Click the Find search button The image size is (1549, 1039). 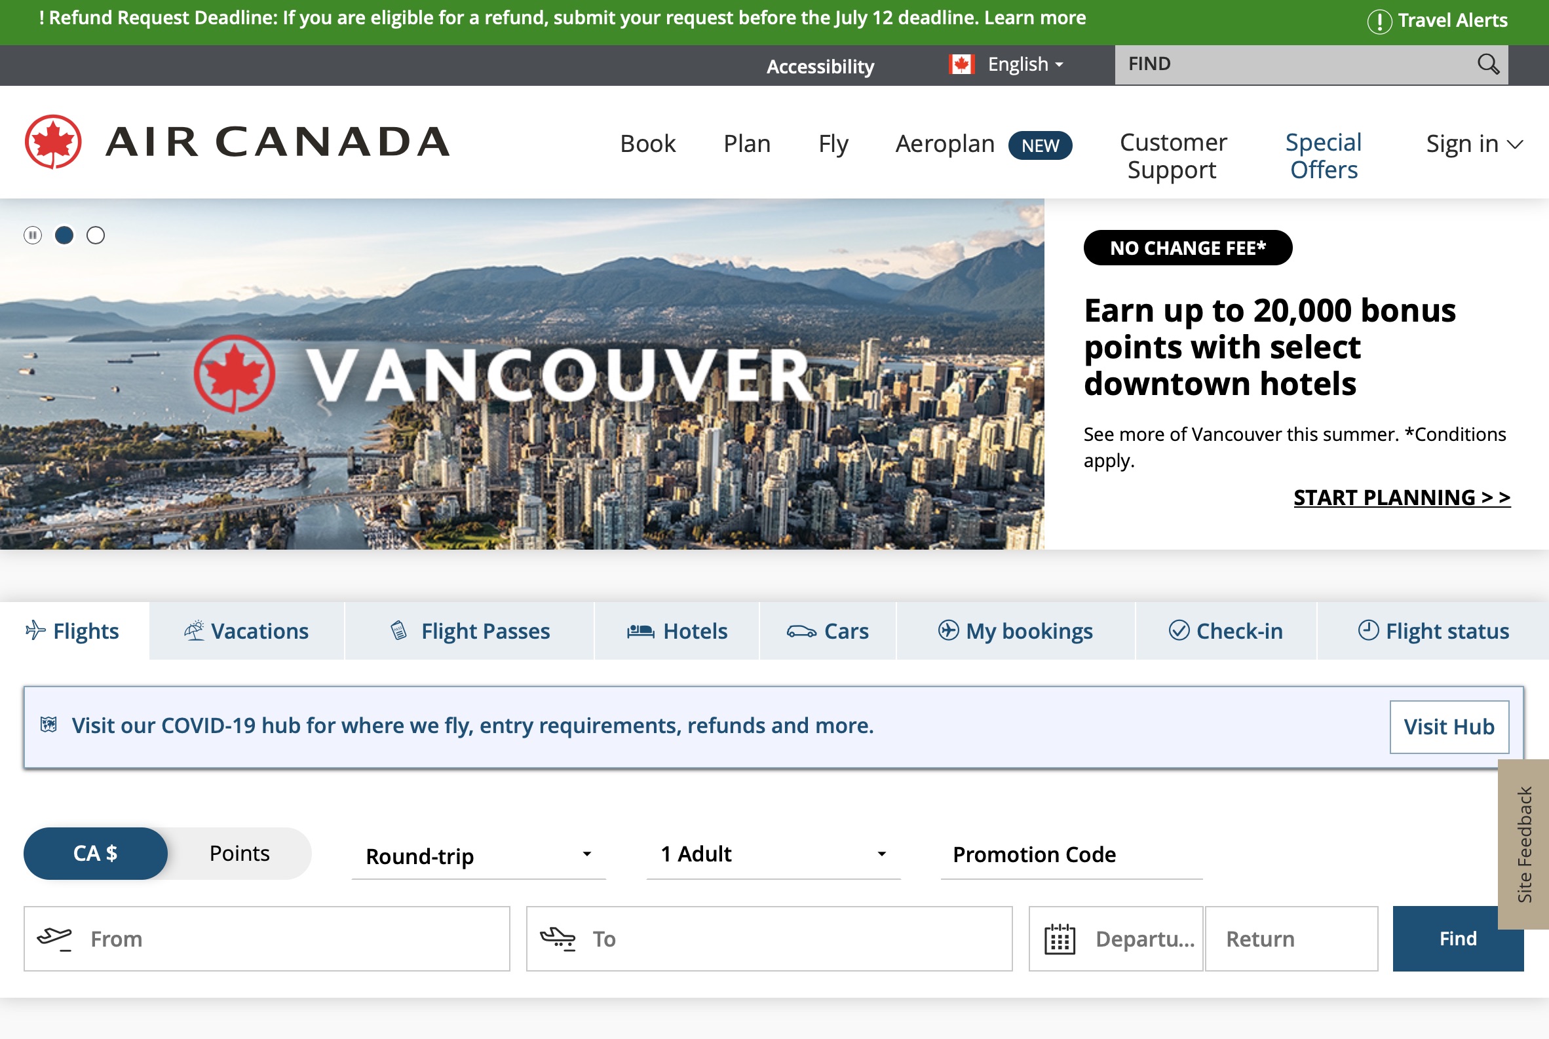pos(1457,938)
